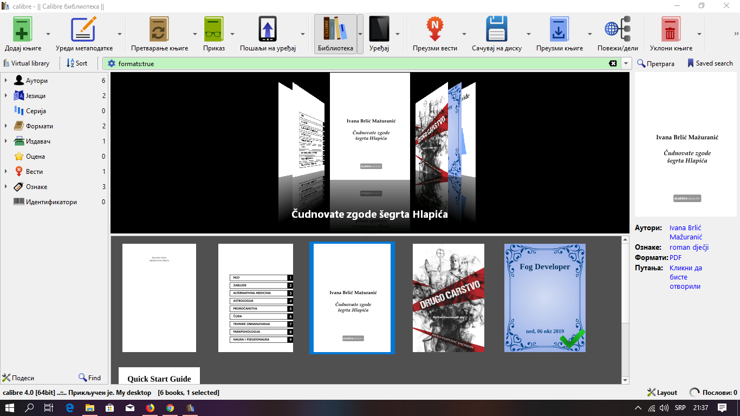Click Преузми књиге get books icon
Viewport: 740px width, 416px height.
tap(560, 29)
